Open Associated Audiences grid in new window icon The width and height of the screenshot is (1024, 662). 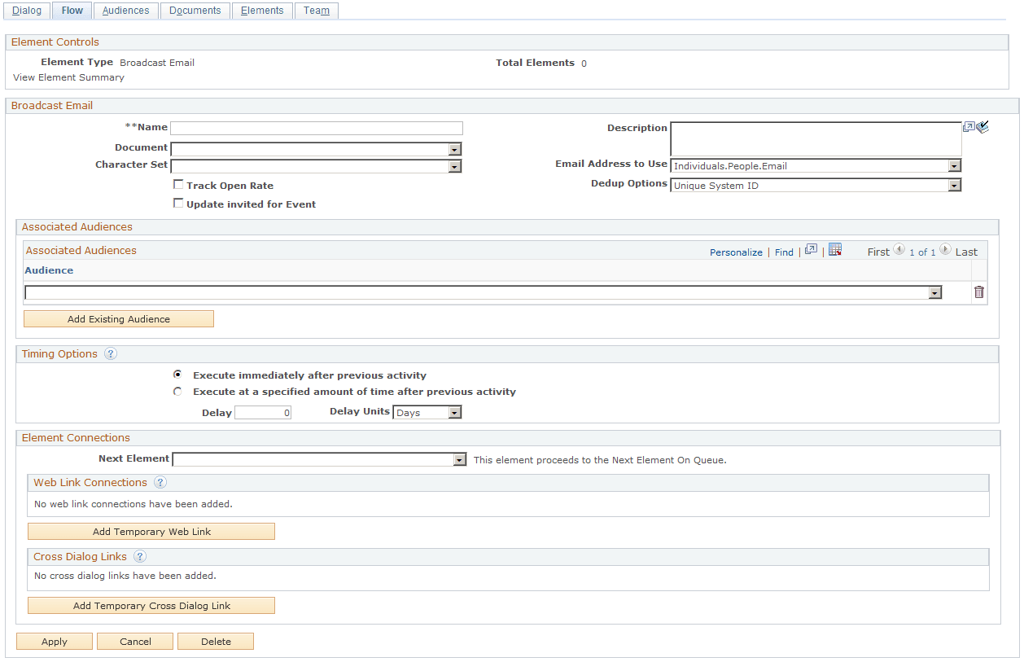811,250
